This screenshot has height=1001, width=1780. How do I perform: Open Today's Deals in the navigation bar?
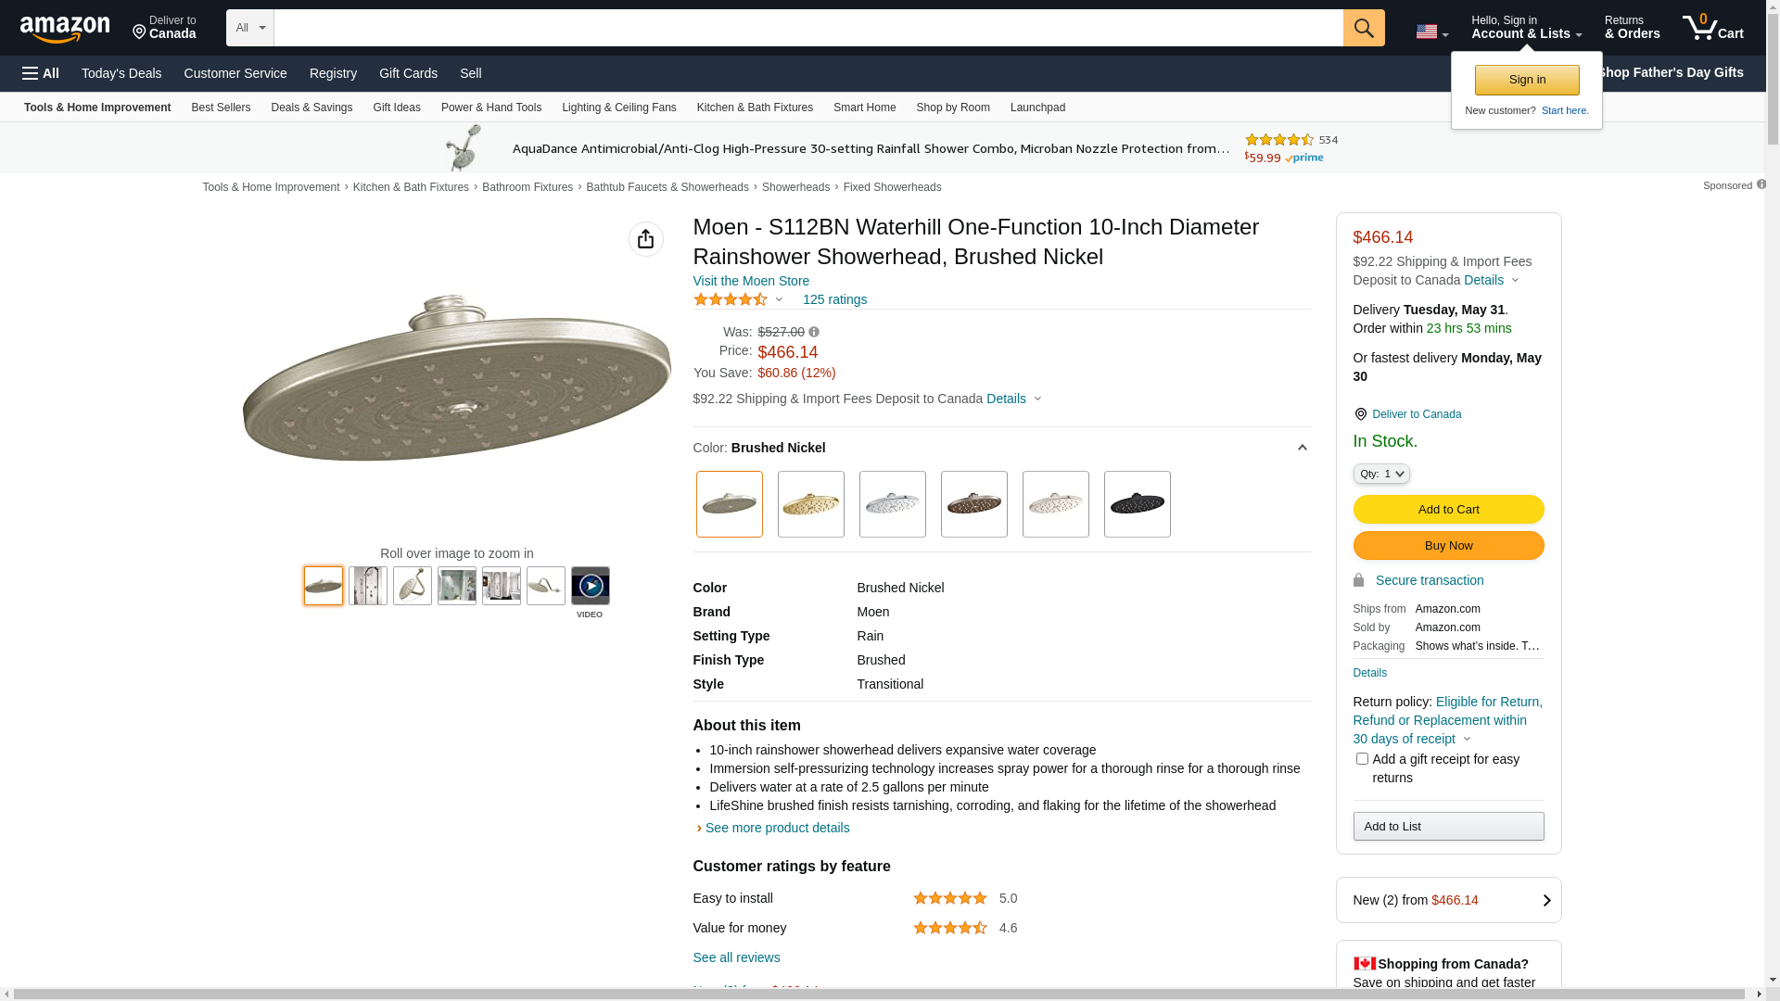click(x=121, y=73)
